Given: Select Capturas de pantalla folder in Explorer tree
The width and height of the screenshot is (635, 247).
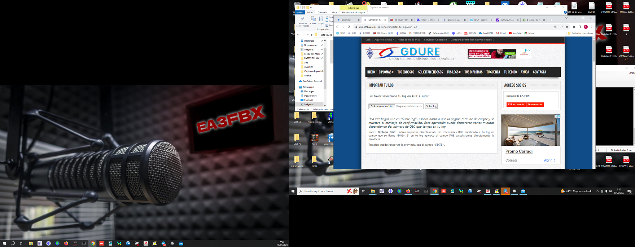Looking at the screenshot, I should click(x=313, y=71).
